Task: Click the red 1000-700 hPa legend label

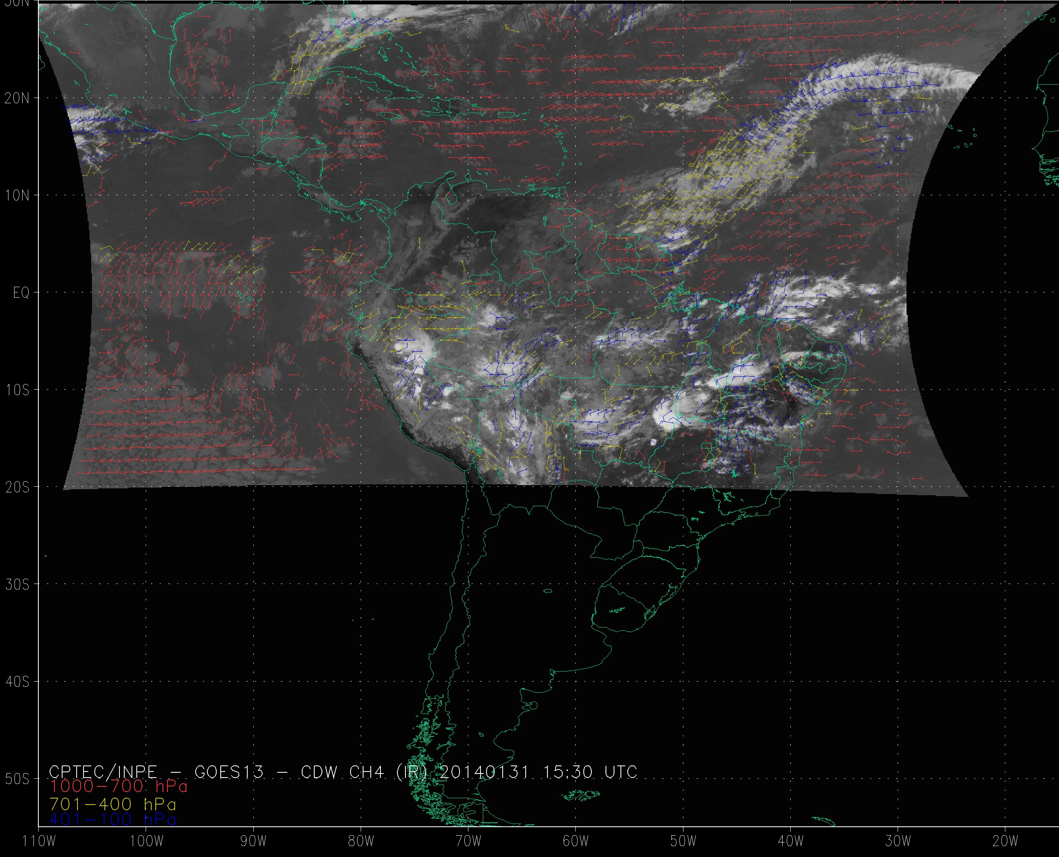Action: [119, 786]
